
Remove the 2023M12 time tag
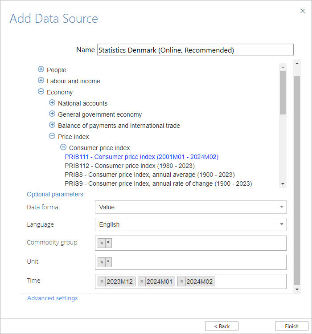coord(102,281)
